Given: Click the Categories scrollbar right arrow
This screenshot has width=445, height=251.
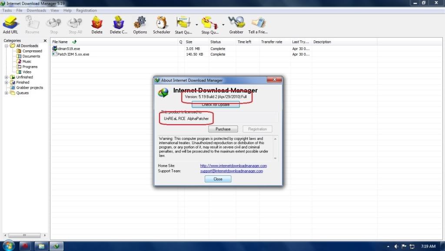Looking at the screenshot, I should pos(45,235).
